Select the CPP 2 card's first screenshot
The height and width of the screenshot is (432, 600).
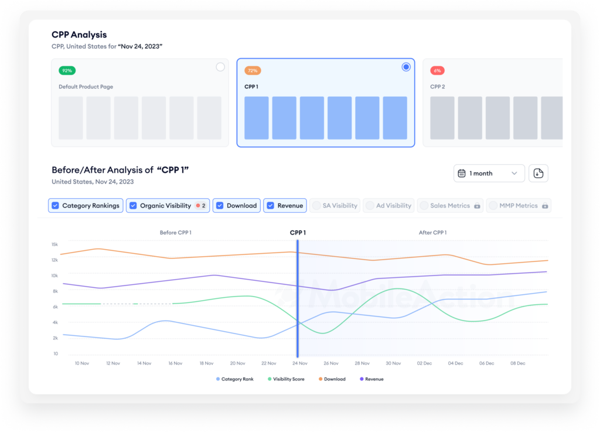click(442, 118)
